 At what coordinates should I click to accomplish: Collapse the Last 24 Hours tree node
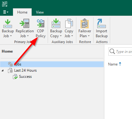pos(2,70)
